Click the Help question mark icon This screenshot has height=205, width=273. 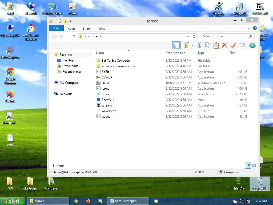(x=255, y=28)
